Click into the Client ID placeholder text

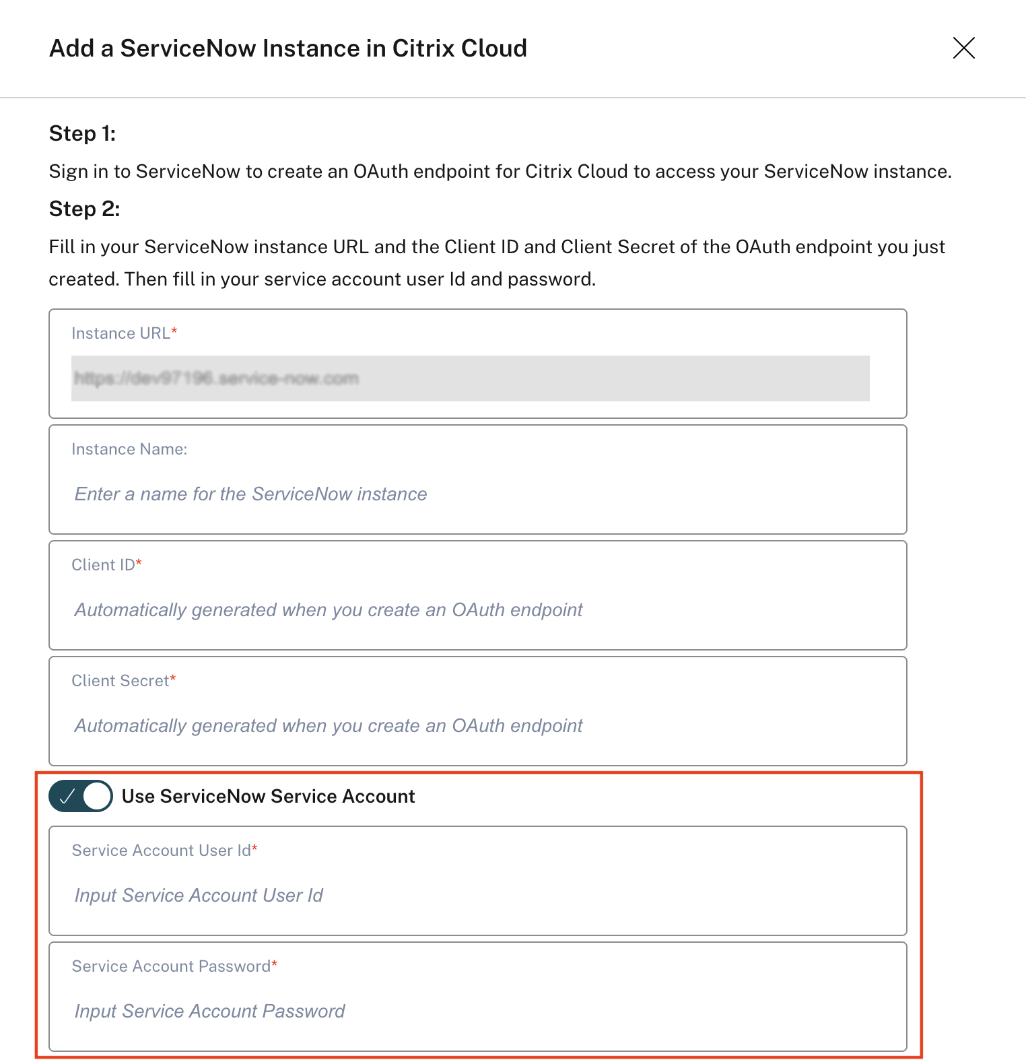click(x=329, y=610)
